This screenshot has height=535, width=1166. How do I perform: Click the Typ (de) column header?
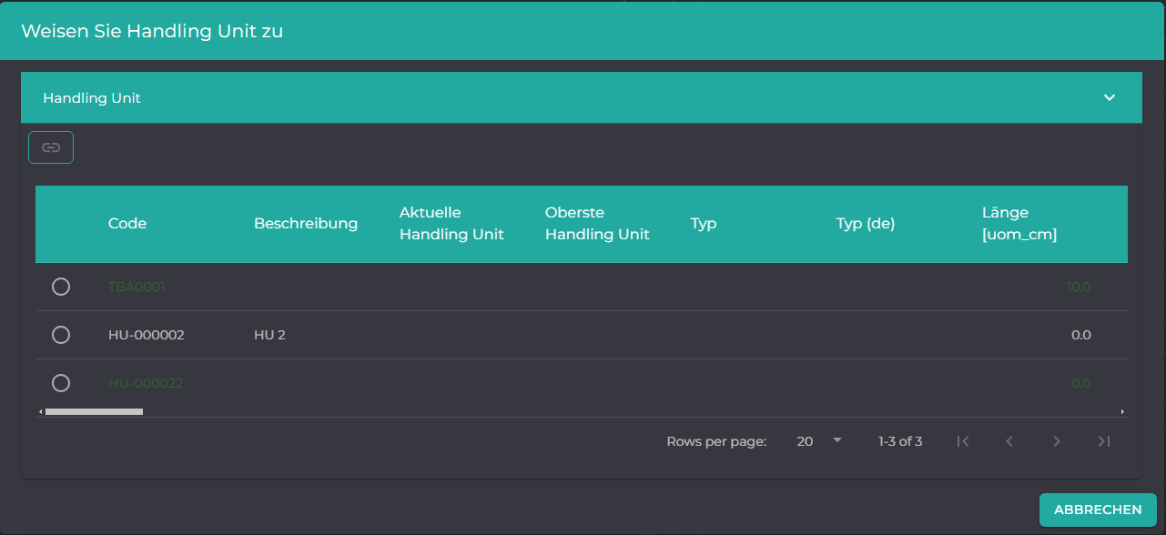point(866,224)
